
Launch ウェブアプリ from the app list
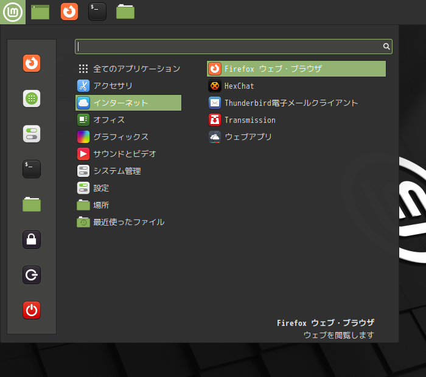point(296,137)
